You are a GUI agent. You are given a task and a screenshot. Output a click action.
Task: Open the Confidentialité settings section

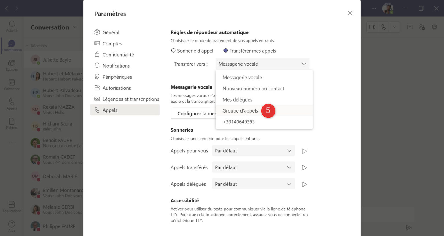click(118, 54)
